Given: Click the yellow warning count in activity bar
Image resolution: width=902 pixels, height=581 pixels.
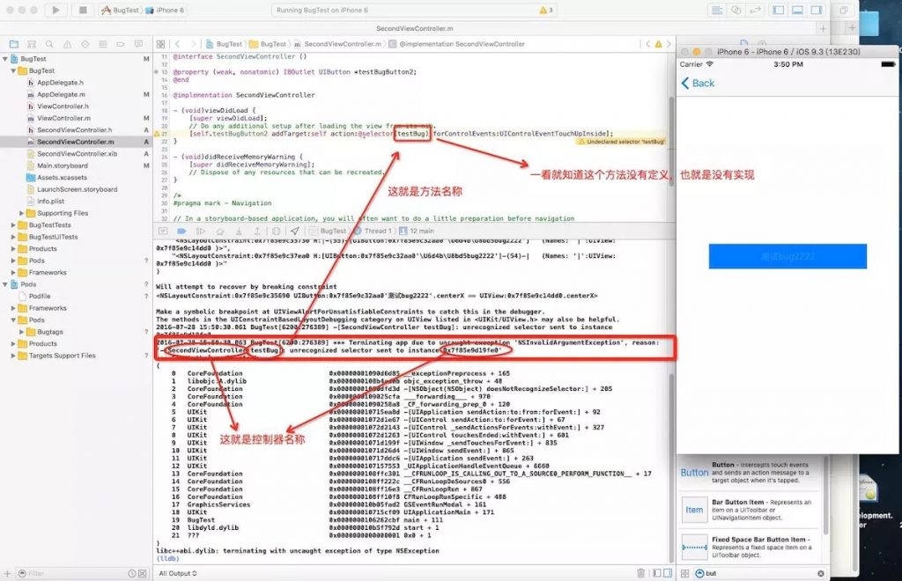Looking at the screenshot, I should tap(546, 10).
